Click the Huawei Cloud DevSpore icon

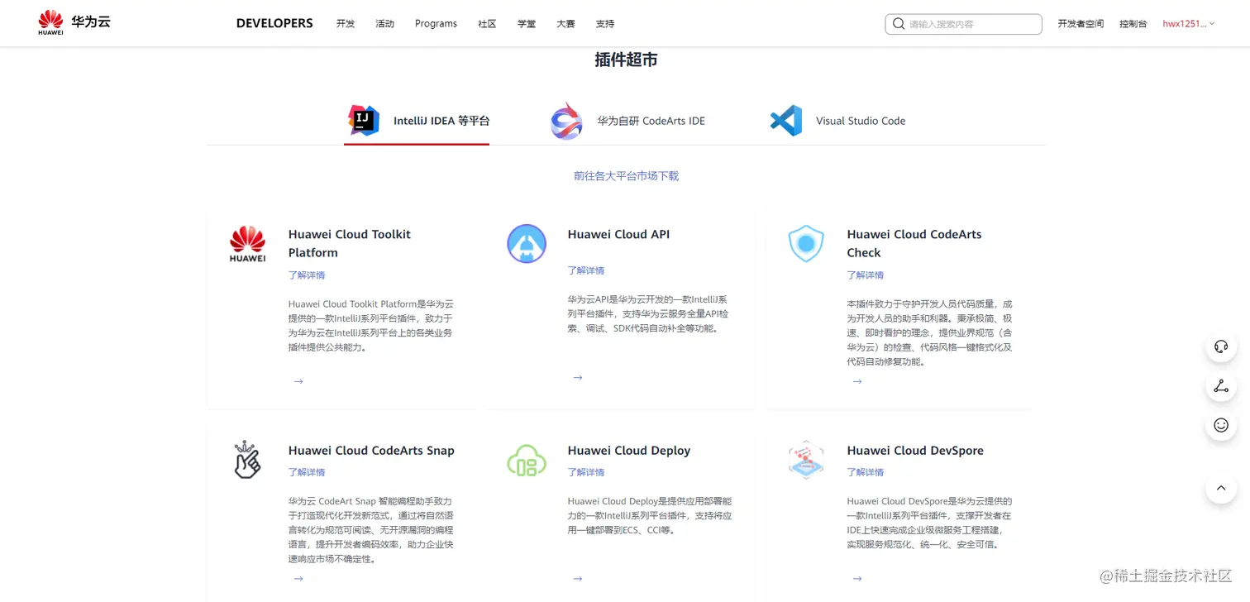click(806, 460)
